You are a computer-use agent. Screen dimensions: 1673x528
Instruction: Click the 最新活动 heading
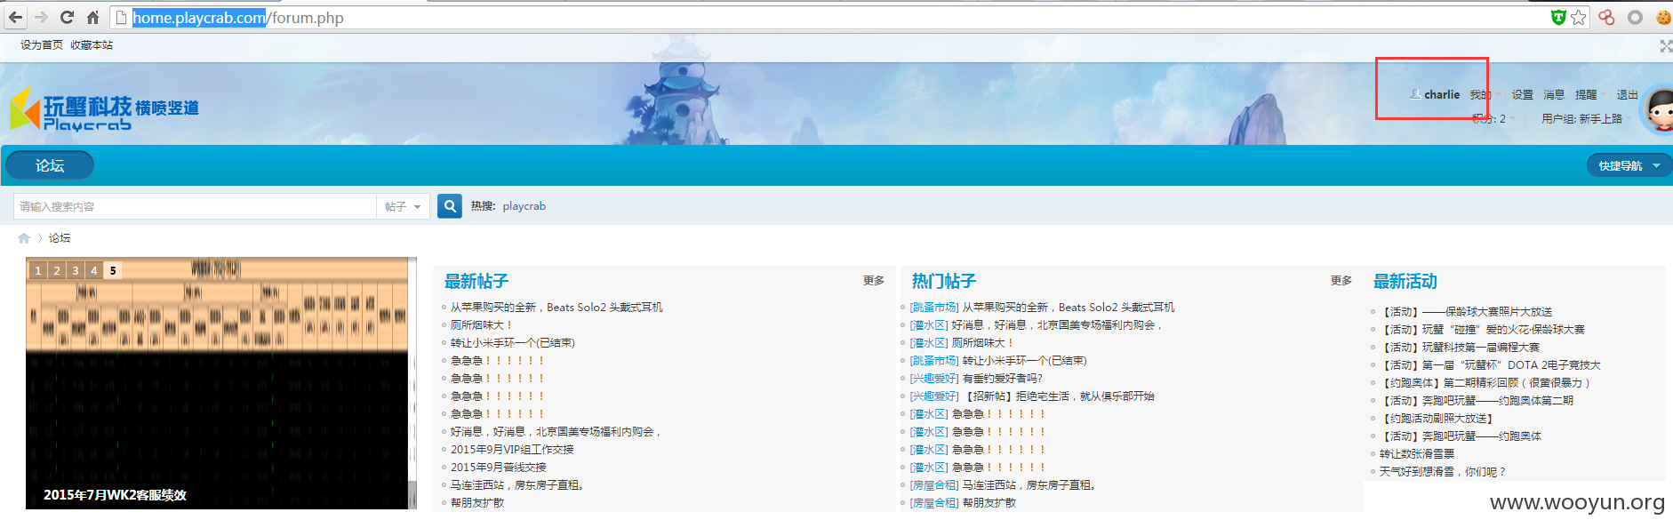1405,281
